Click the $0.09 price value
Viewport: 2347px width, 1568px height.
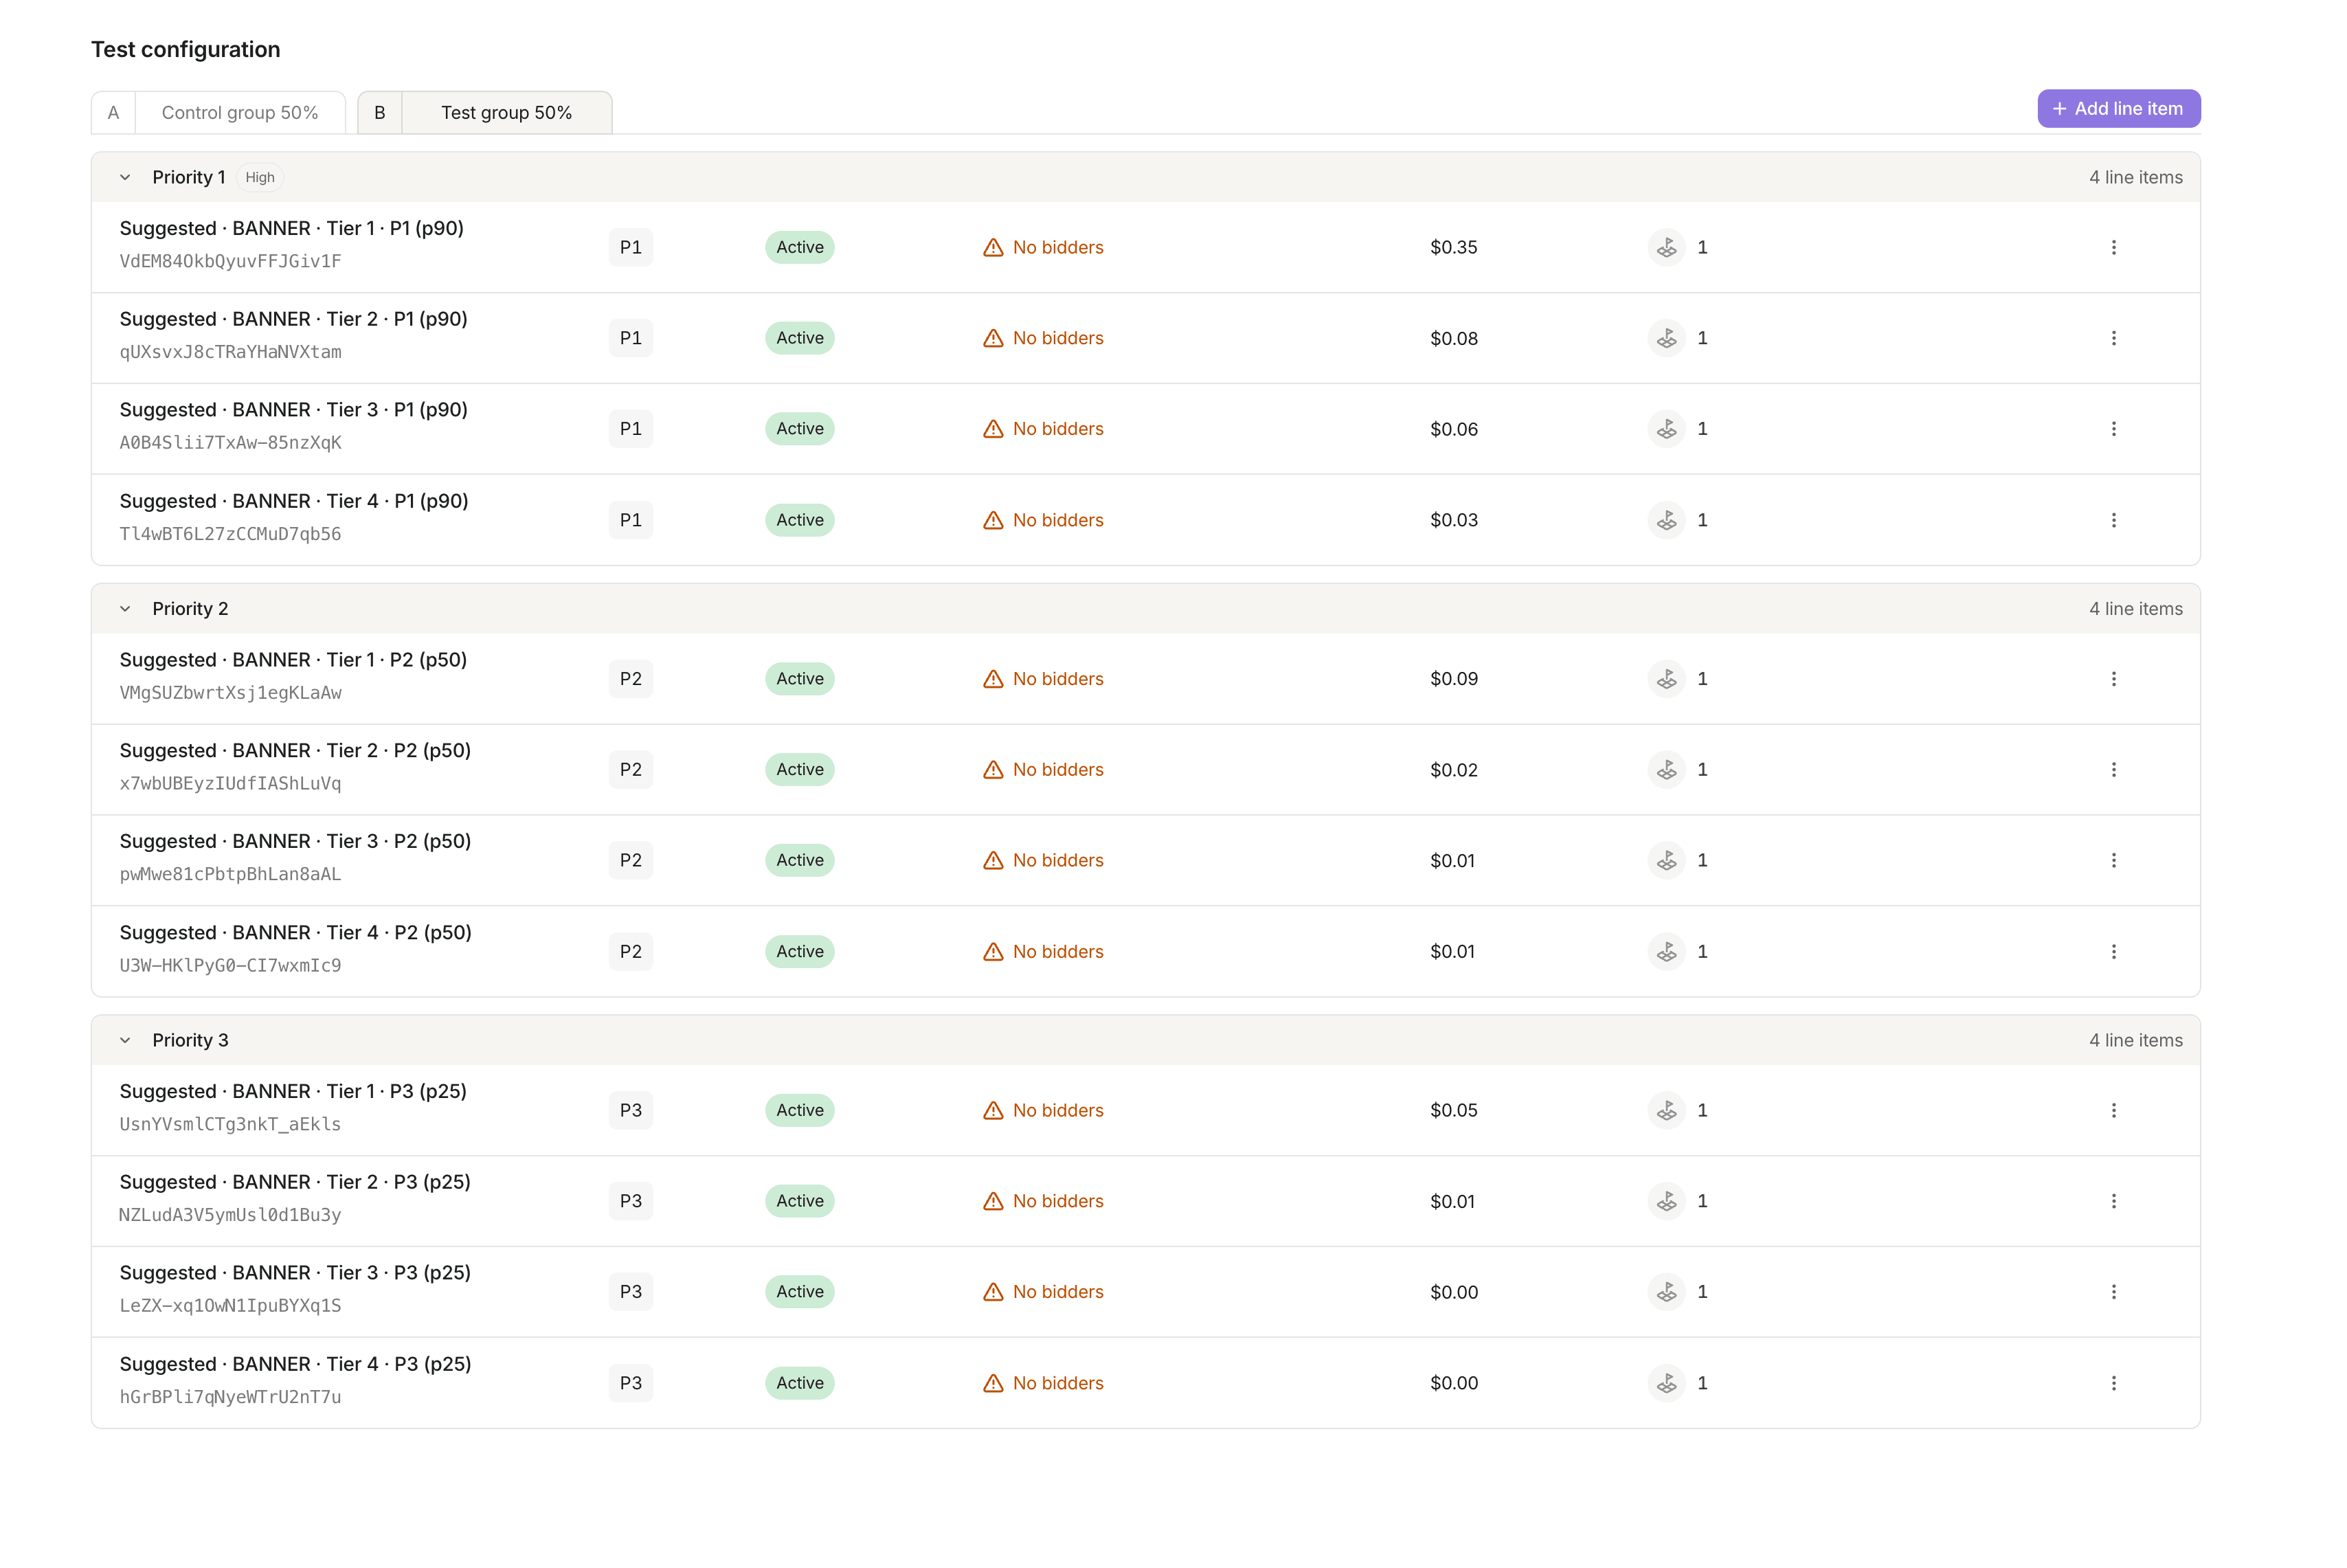(x=1453, y=679)
